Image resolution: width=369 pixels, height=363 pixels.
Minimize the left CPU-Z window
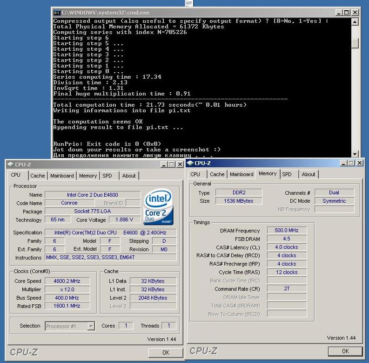coord(164,164)
